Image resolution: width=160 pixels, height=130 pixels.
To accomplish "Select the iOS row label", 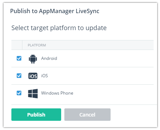I will click(44, 76).
